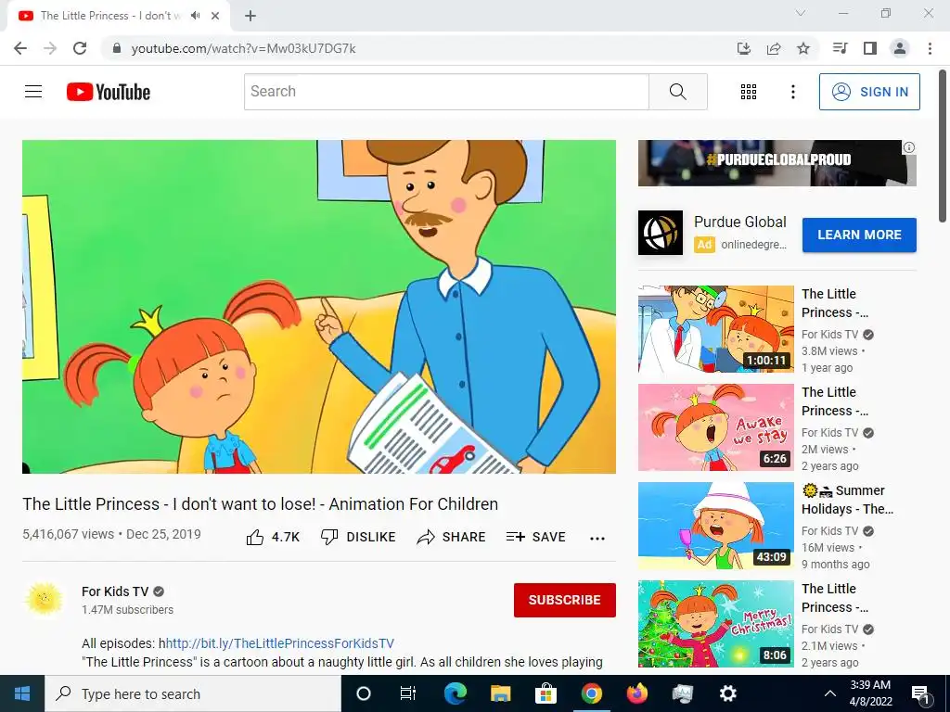Screen dimensions: 950x712
Task: Open Task View on taskbar
Action: [x=408, y=693]
